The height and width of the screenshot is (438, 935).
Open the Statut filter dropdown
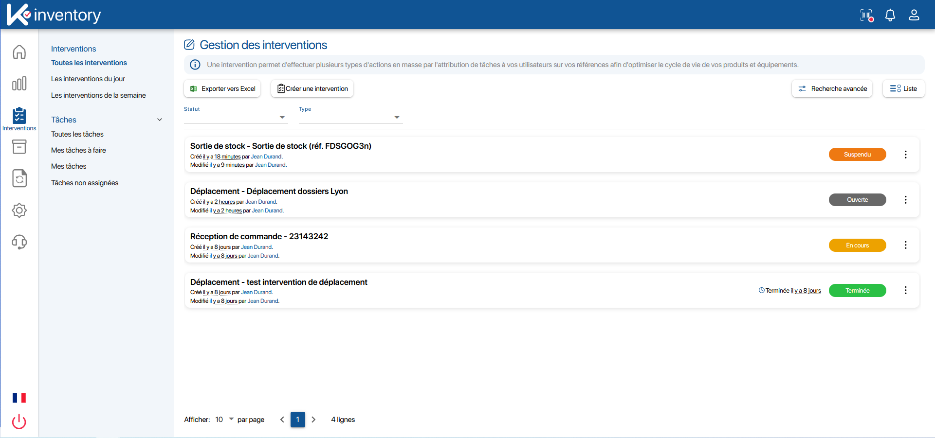(236, 117)
